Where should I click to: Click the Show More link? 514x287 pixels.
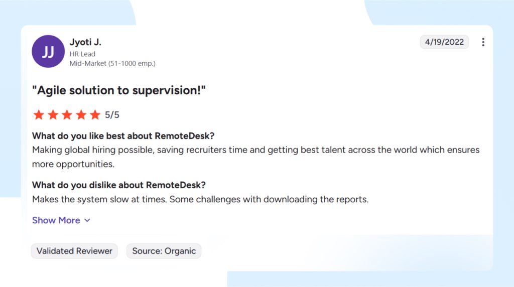(x=56, y=220)
